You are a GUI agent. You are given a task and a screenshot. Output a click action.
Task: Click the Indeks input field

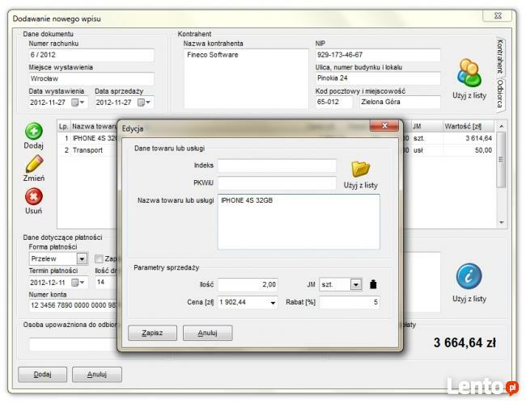(x=277, y=166)
